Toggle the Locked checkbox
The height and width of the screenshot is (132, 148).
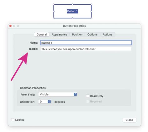tap(13, 120)
